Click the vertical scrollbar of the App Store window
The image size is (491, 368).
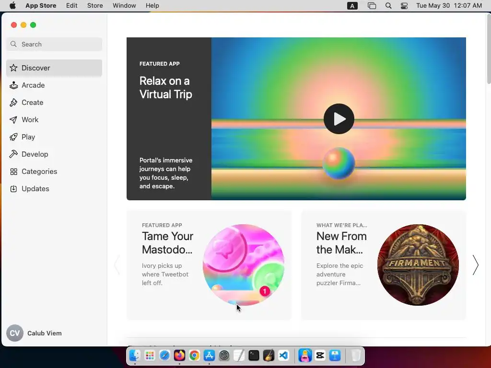tap(489, 48)
